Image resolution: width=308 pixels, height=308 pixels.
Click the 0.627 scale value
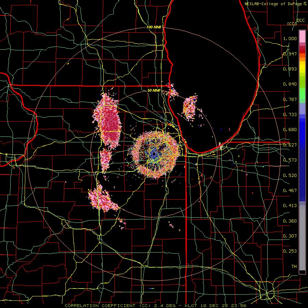coord(290,145)
